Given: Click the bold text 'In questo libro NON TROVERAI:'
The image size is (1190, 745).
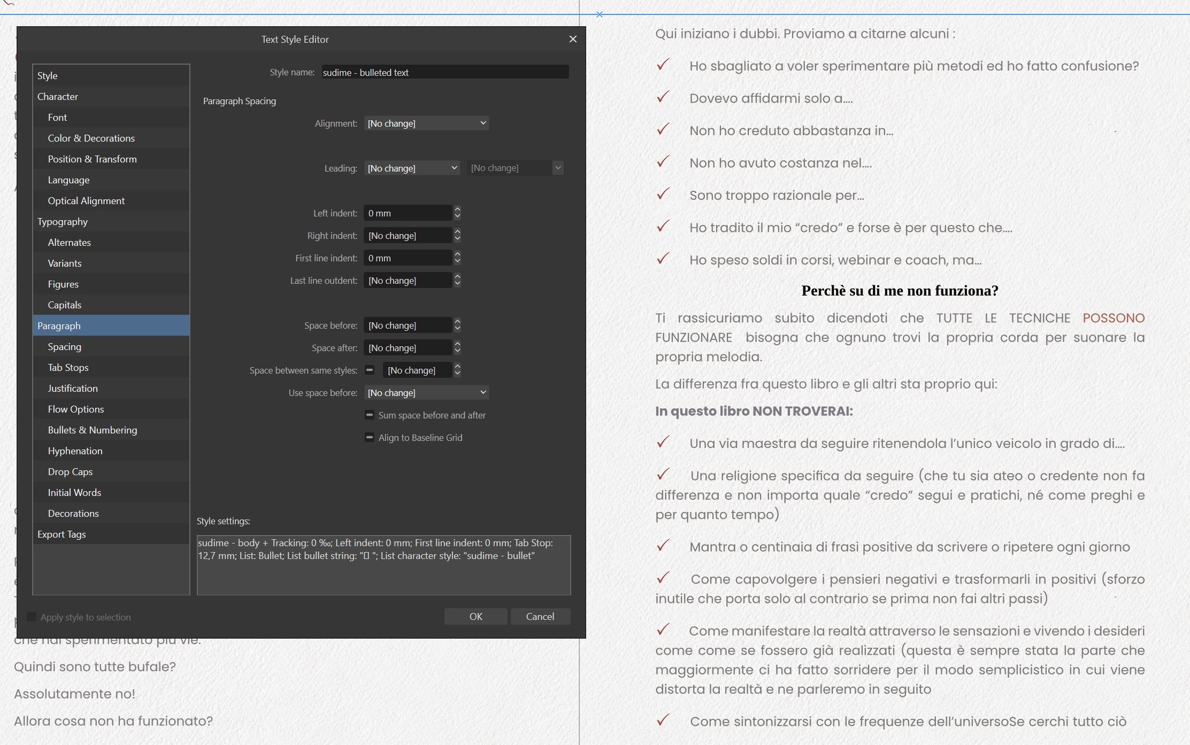Looking at the screenshot, I should 754,411.
